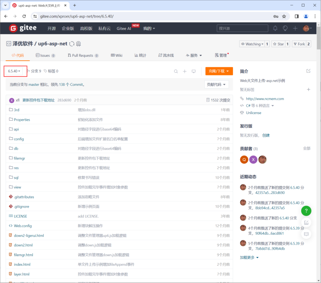Image resolution: width=321 pixels, height=283 pixels.
Task: Expand the 贡献代码 dropdown
Action: [x=217, y=84]
